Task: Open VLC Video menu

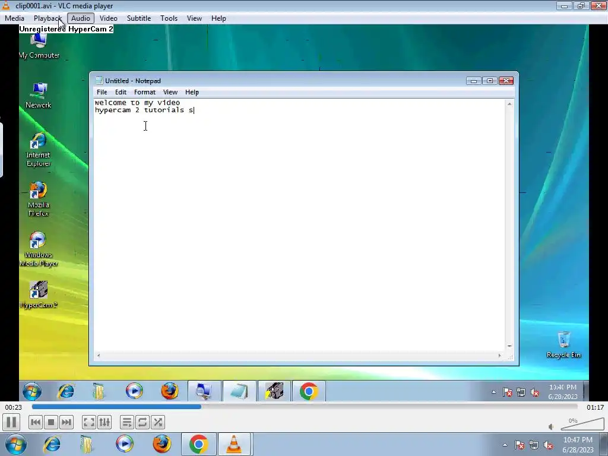Action: click(x=108, y=18)
